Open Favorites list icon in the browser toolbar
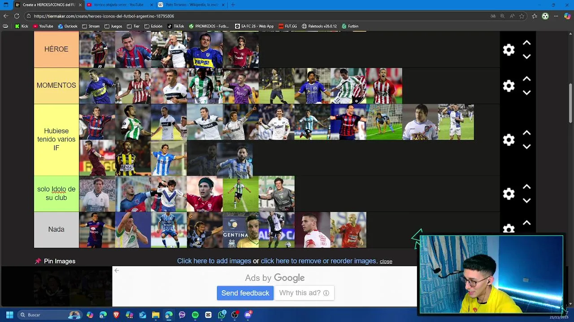The width and height of the screenshot is (574, 322). pos(535,16)
